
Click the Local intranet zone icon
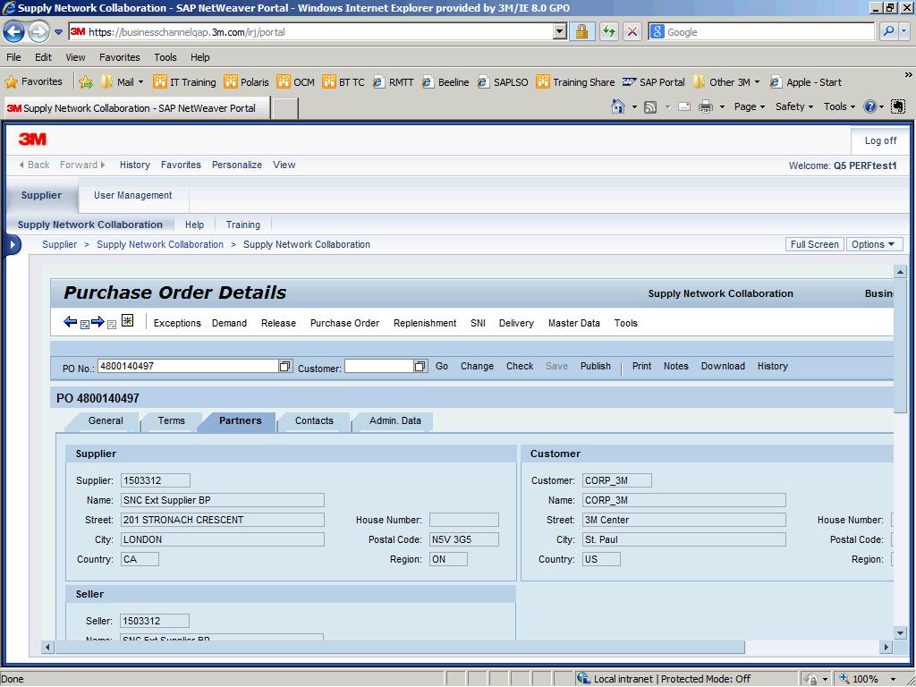[x=583, y=678]
